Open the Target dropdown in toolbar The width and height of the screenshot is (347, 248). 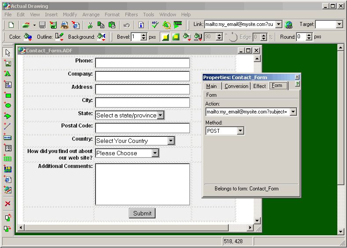click(x=339, y=25)
